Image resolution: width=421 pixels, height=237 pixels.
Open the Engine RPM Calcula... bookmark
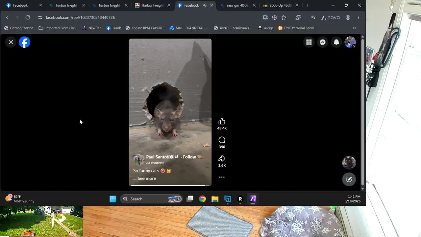(145, 28)
